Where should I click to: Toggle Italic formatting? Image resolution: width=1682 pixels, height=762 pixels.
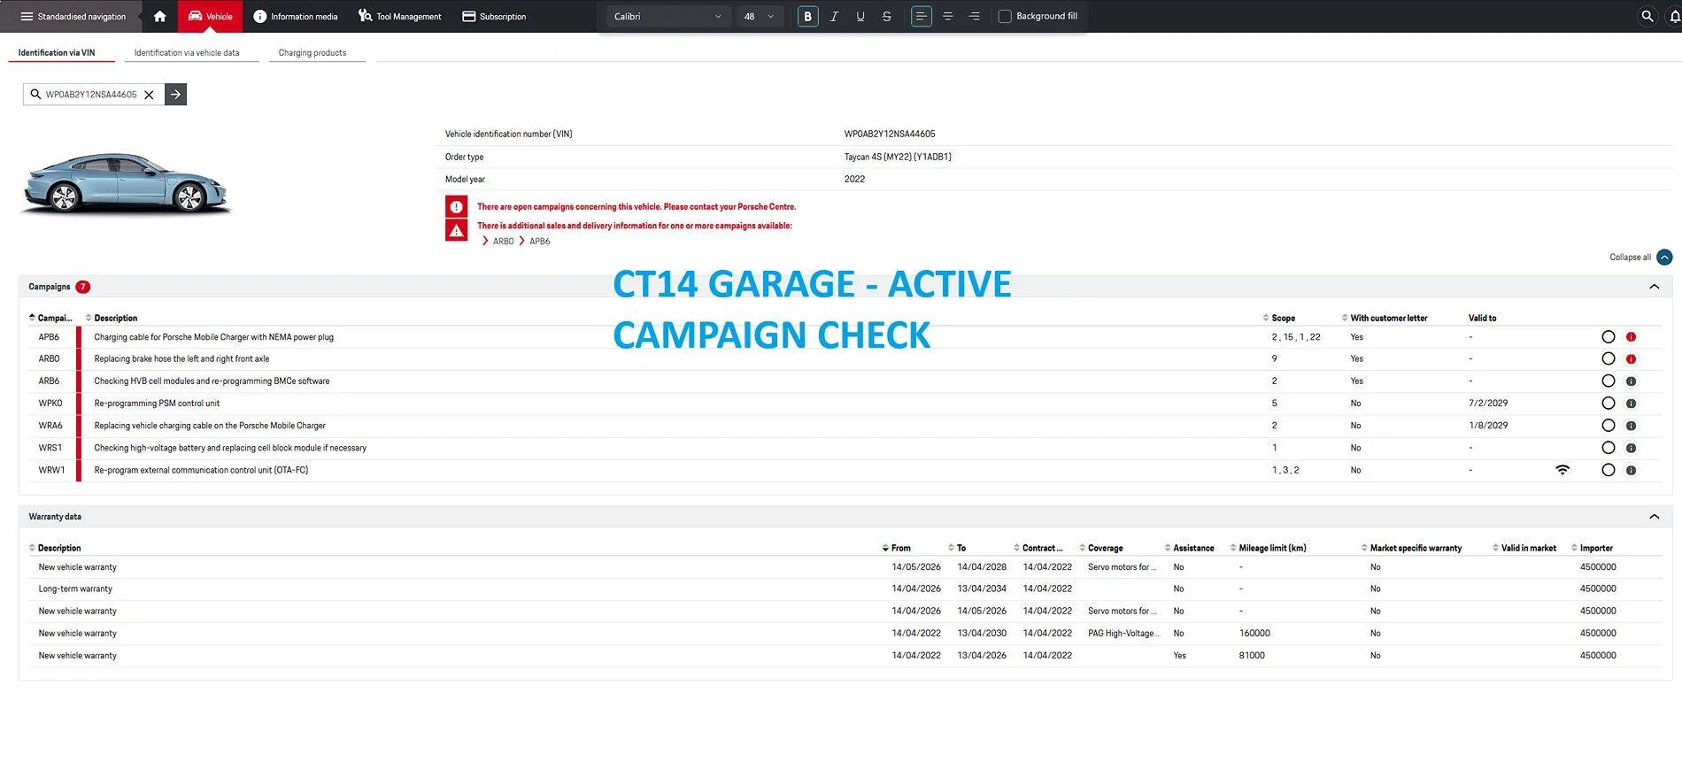(x=834, y=16)
